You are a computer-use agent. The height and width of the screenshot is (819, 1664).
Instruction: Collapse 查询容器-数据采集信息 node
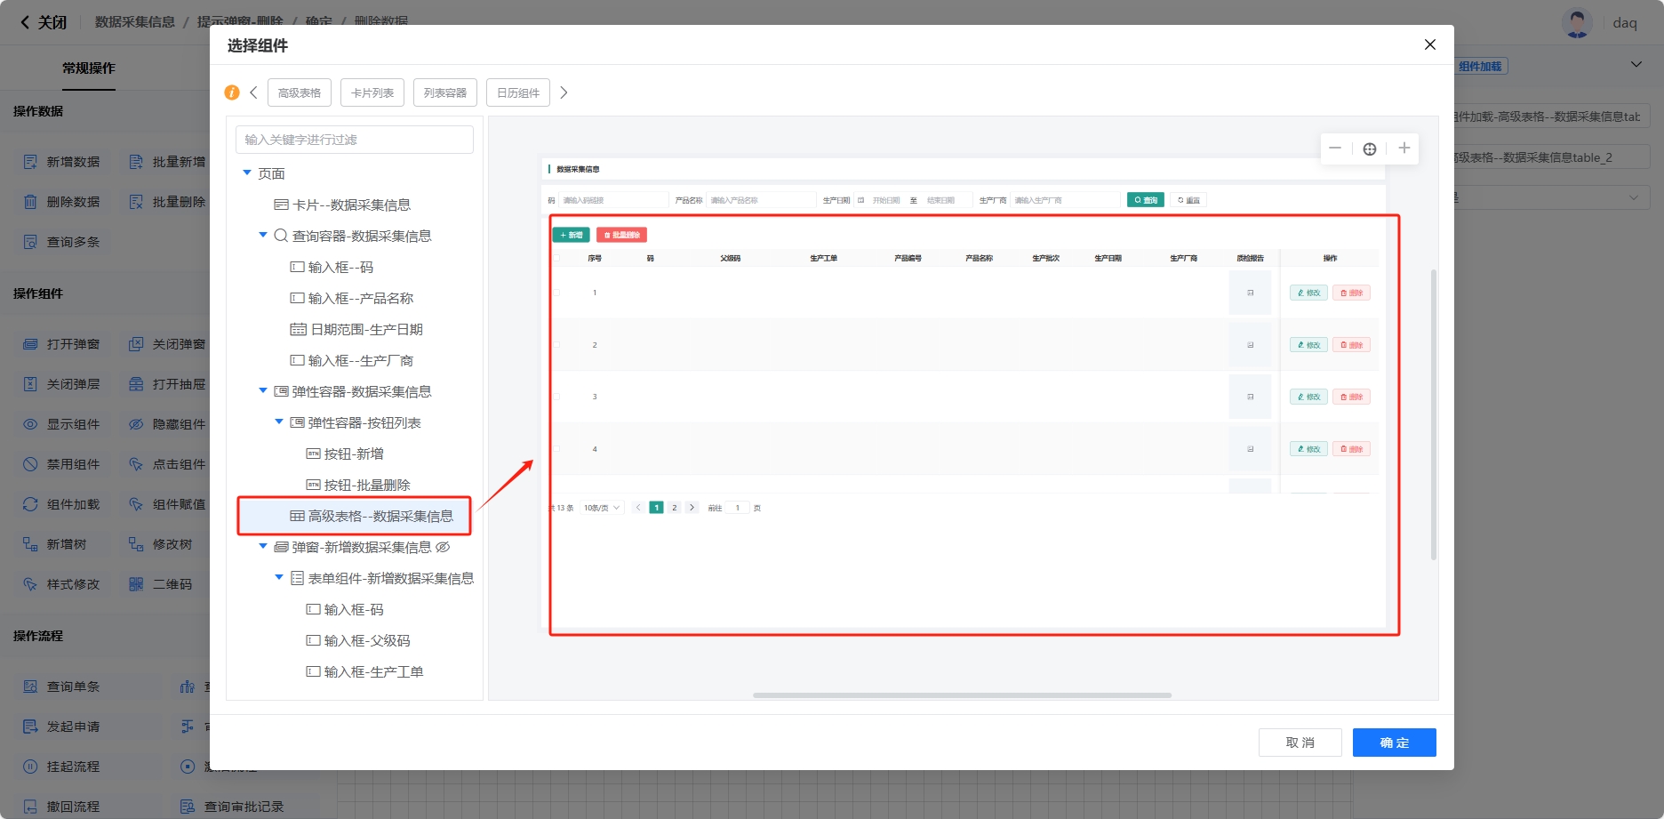(263, 236)
